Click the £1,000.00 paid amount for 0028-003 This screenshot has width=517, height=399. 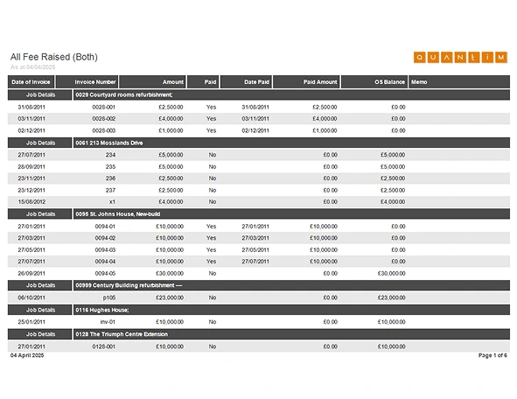pos(325,130)
